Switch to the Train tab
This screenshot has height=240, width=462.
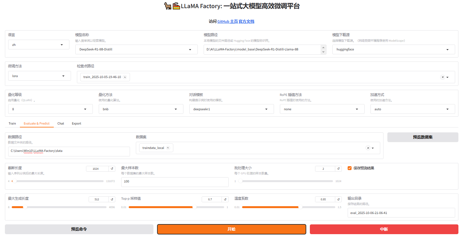[x=12, y=124]
